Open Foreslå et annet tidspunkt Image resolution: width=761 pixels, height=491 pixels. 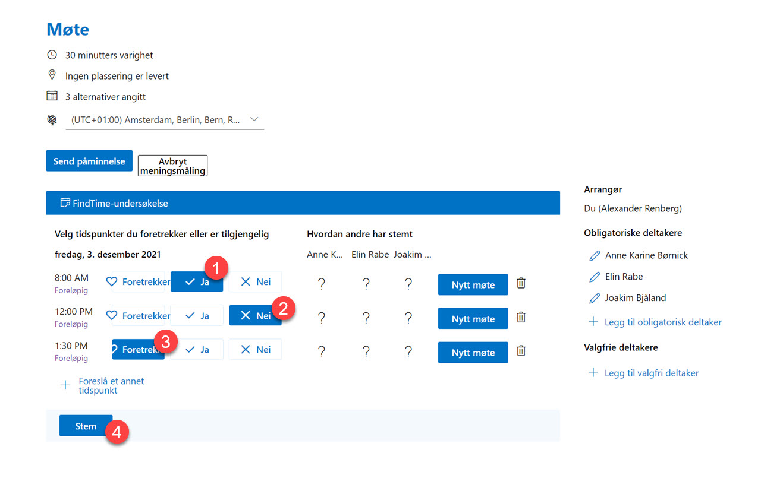[x=111, y=385]
